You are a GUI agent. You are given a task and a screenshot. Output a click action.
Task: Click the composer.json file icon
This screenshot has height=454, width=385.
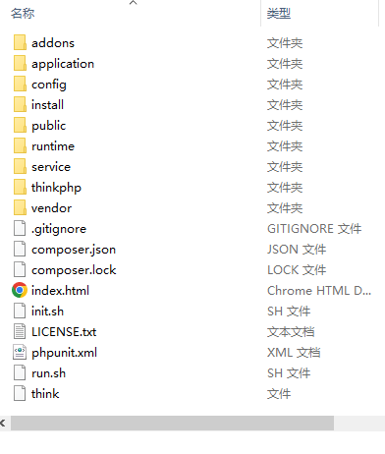point(20,250)
